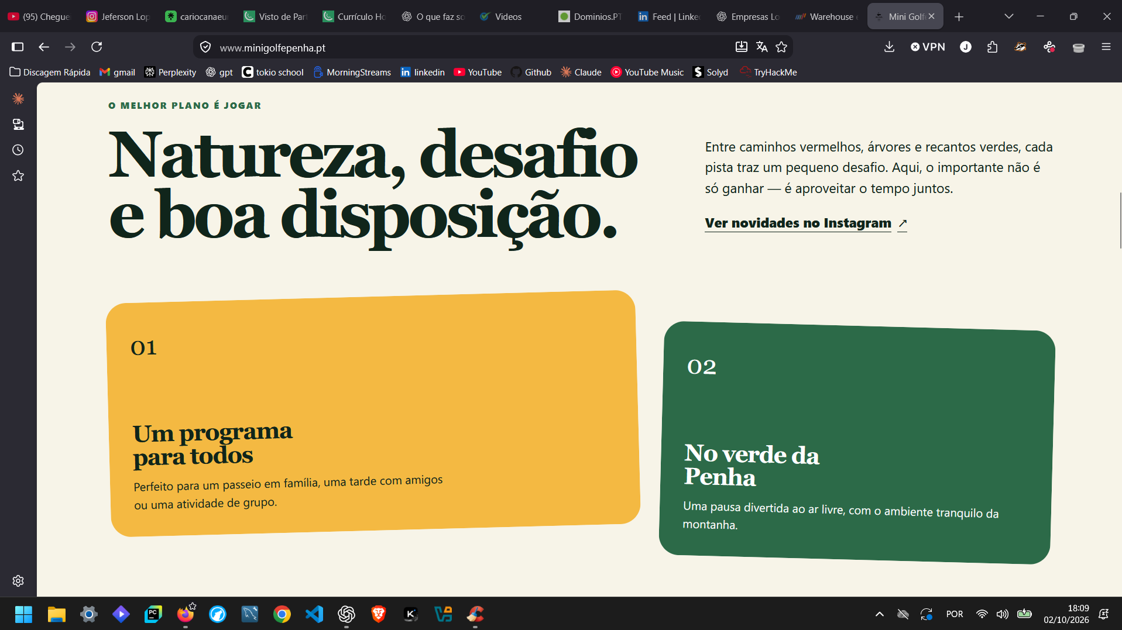Click the install page icon in address bar
The image size is (1122, 630).
(x=742, y=47)
